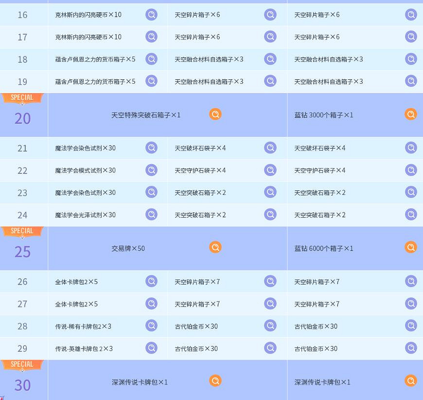
Task: Open magnifier for 天空破坏石袋子 on row 21
Action: (x=270, y=148)
